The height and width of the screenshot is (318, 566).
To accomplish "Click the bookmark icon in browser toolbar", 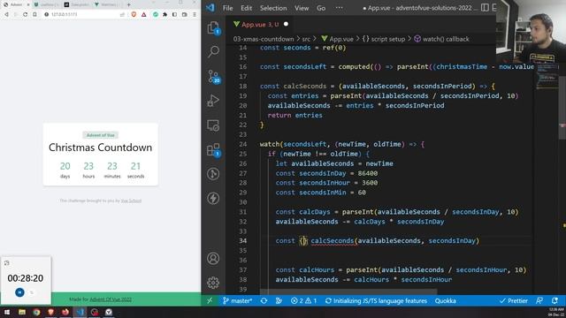I will pos(34,14).
